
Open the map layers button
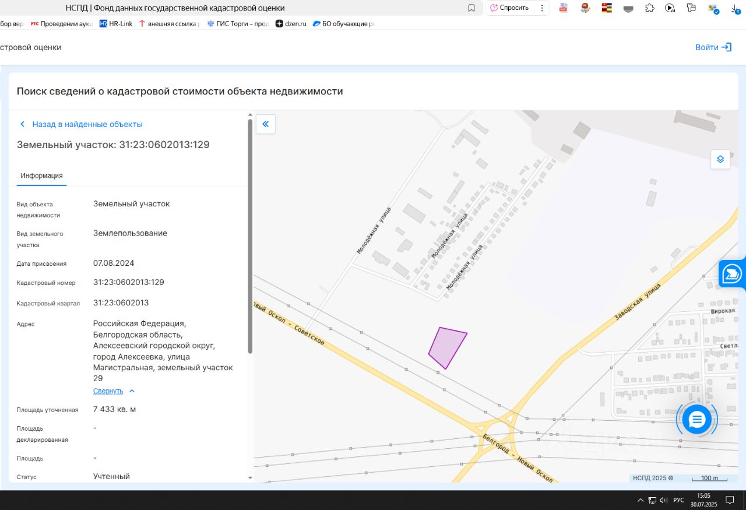720,159
